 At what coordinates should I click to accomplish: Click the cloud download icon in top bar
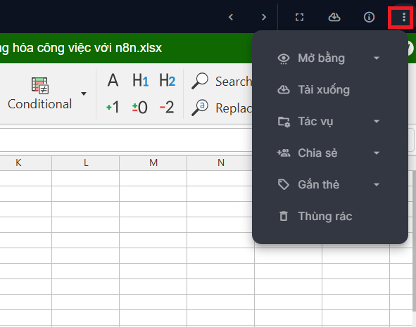pos(334,17)
